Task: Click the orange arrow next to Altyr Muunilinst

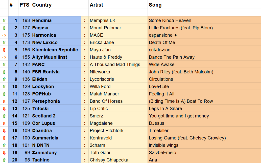Action: pyautogui.click(x=4, y=57)
